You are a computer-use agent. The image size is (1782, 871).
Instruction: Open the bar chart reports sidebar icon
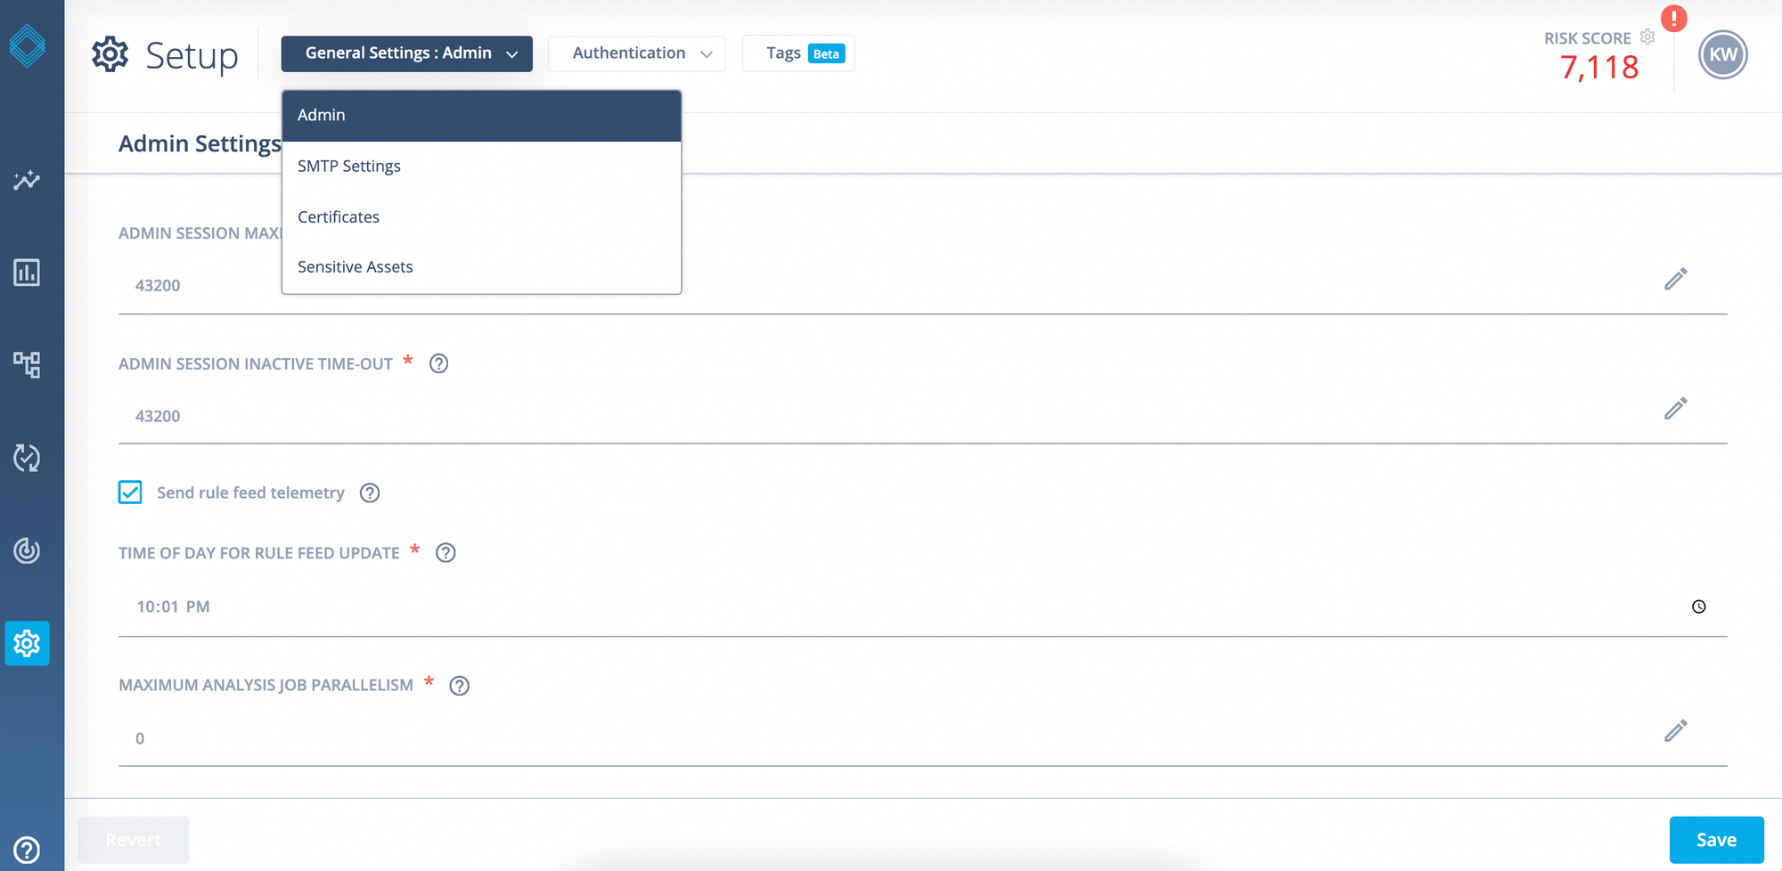click(x=27, y=273)
